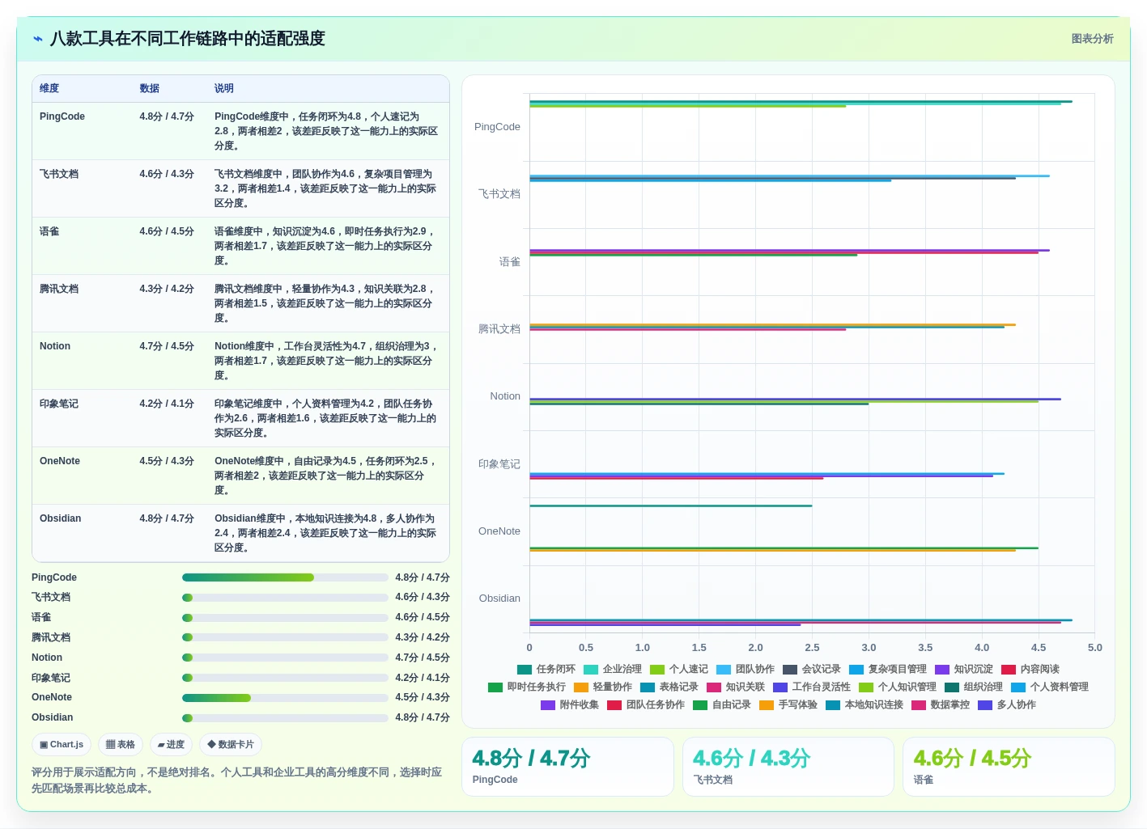Toggle 工作台灵活性 legend entry
This screenshot has height=829, width=1147.
[x=812, y=687]
